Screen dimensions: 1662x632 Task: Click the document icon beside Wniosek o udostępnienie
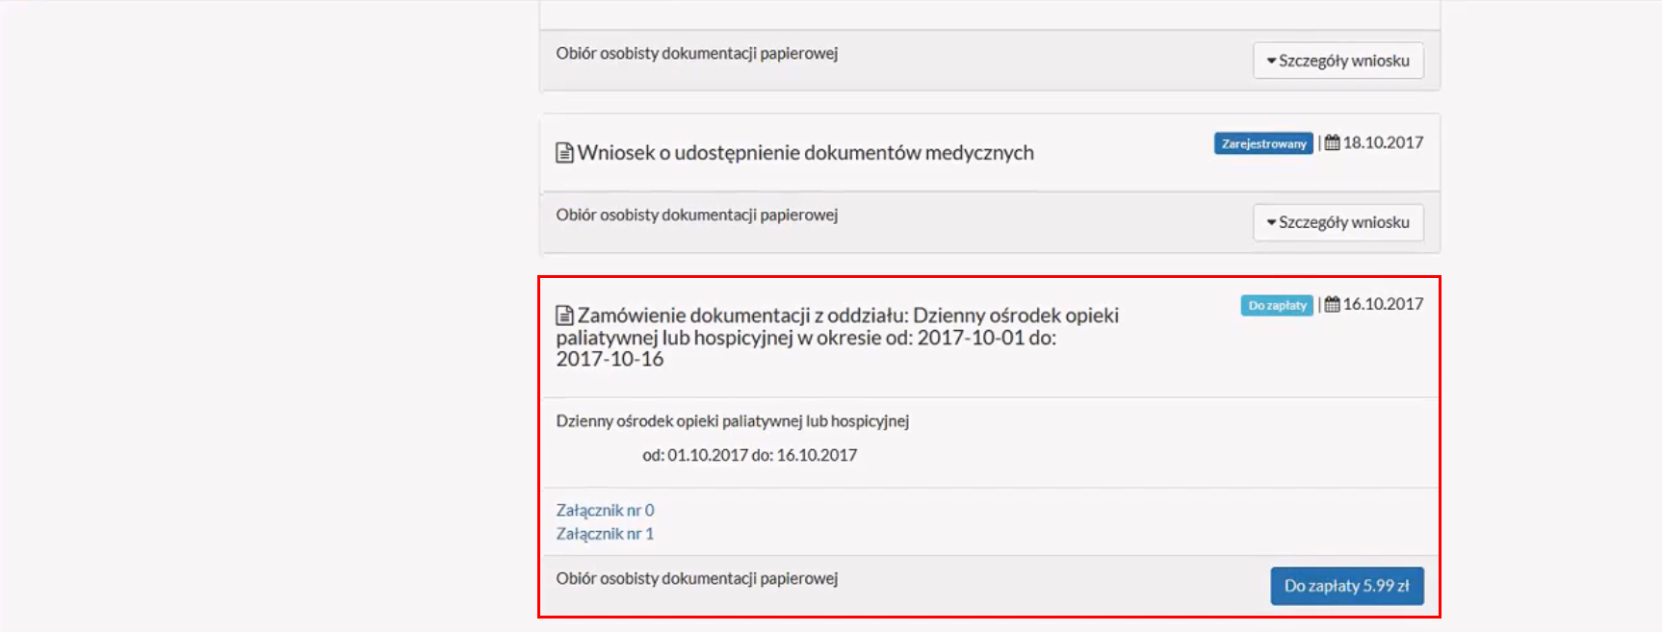click(x=564, y=153)
